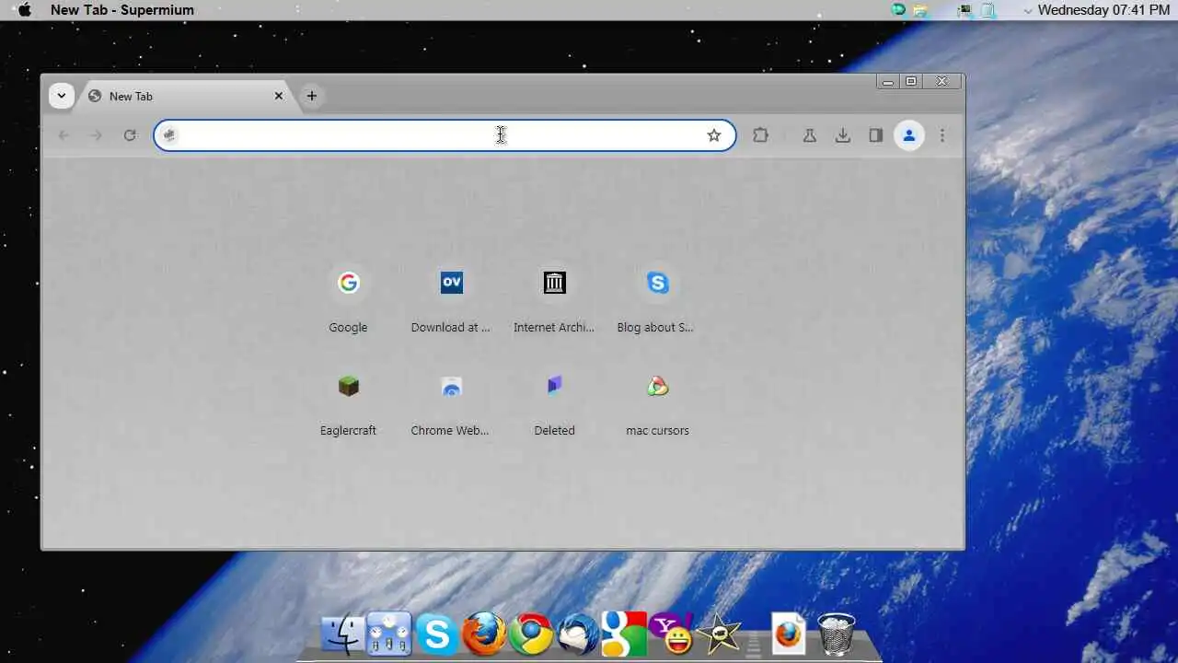Viewport: 1178px width, 663px height.
Task: Reload the current page
Action: [130, 135]
